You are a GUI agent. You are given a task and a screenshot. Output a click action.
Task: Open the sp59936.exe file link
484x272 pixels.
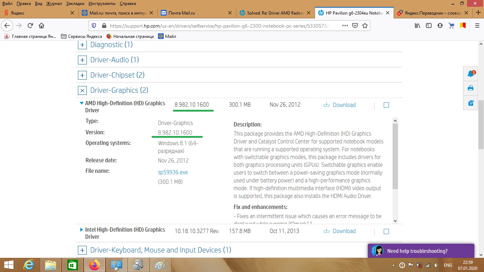[x=173, y=172]
